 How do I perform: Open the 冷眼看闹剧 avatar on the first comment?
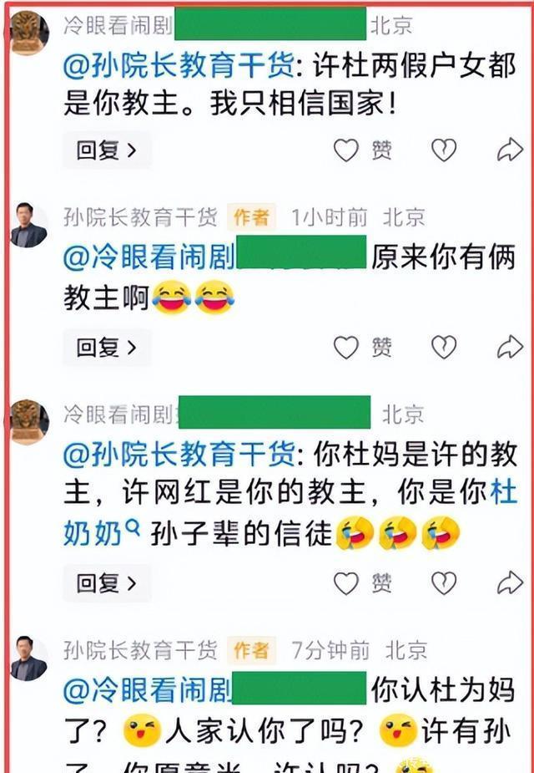pyautogui.click(x=29, y=33)
